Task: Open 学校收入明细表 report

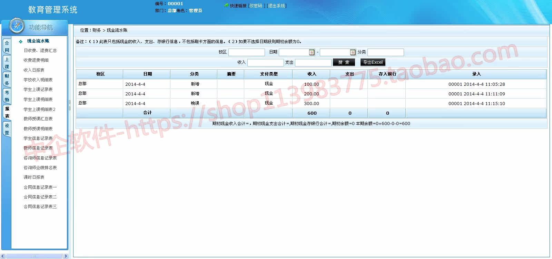Action: pyautogui.click(x=38, y=80)
